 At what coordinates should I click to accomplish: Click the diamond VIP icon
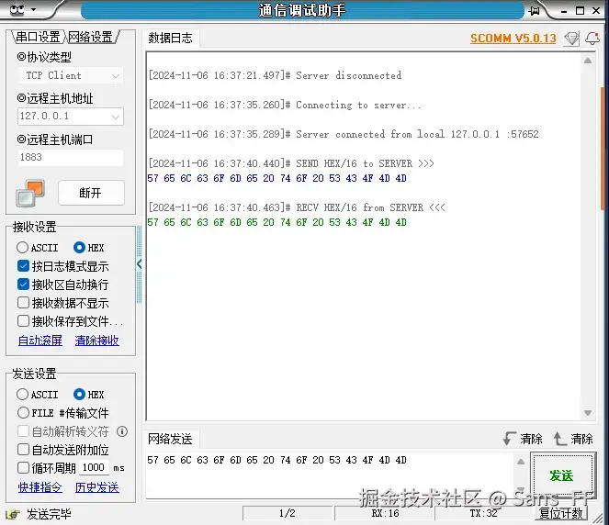[571, 39]
